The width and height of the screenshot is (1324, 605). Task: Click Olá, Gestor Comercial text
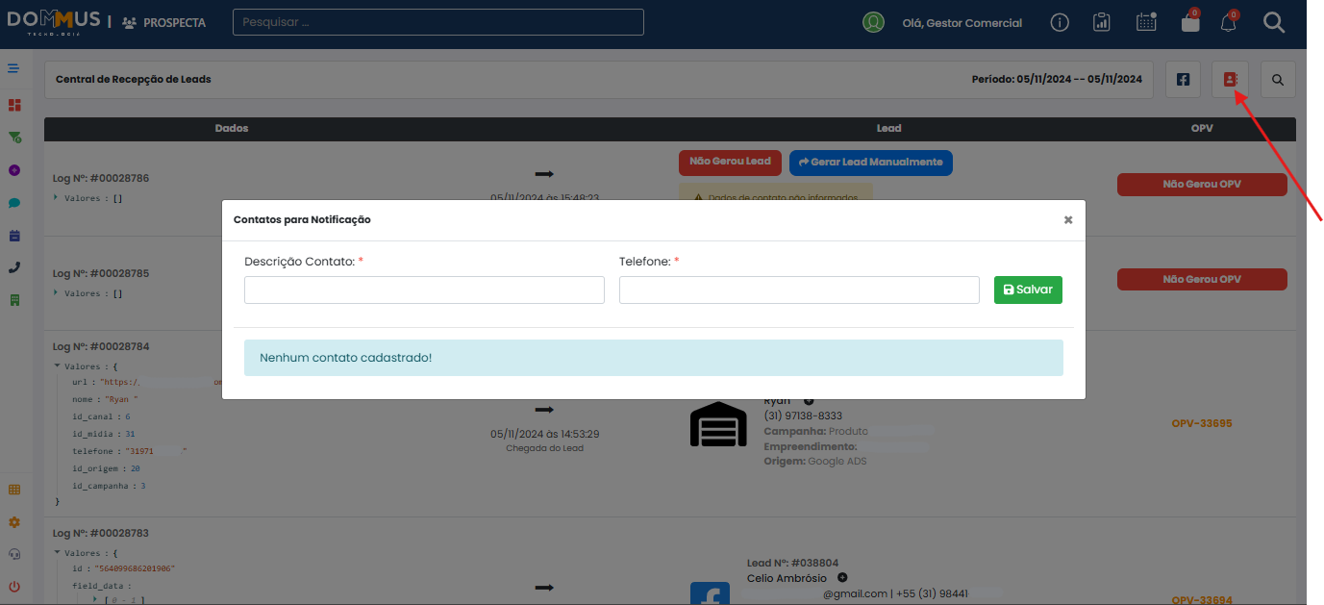point(962,23)
